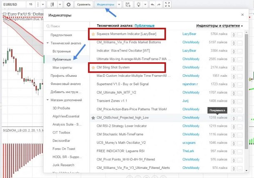This screenshot has height=178, width=254.
Task: Click the EURUSD symbol field
Action: (14, 5)
